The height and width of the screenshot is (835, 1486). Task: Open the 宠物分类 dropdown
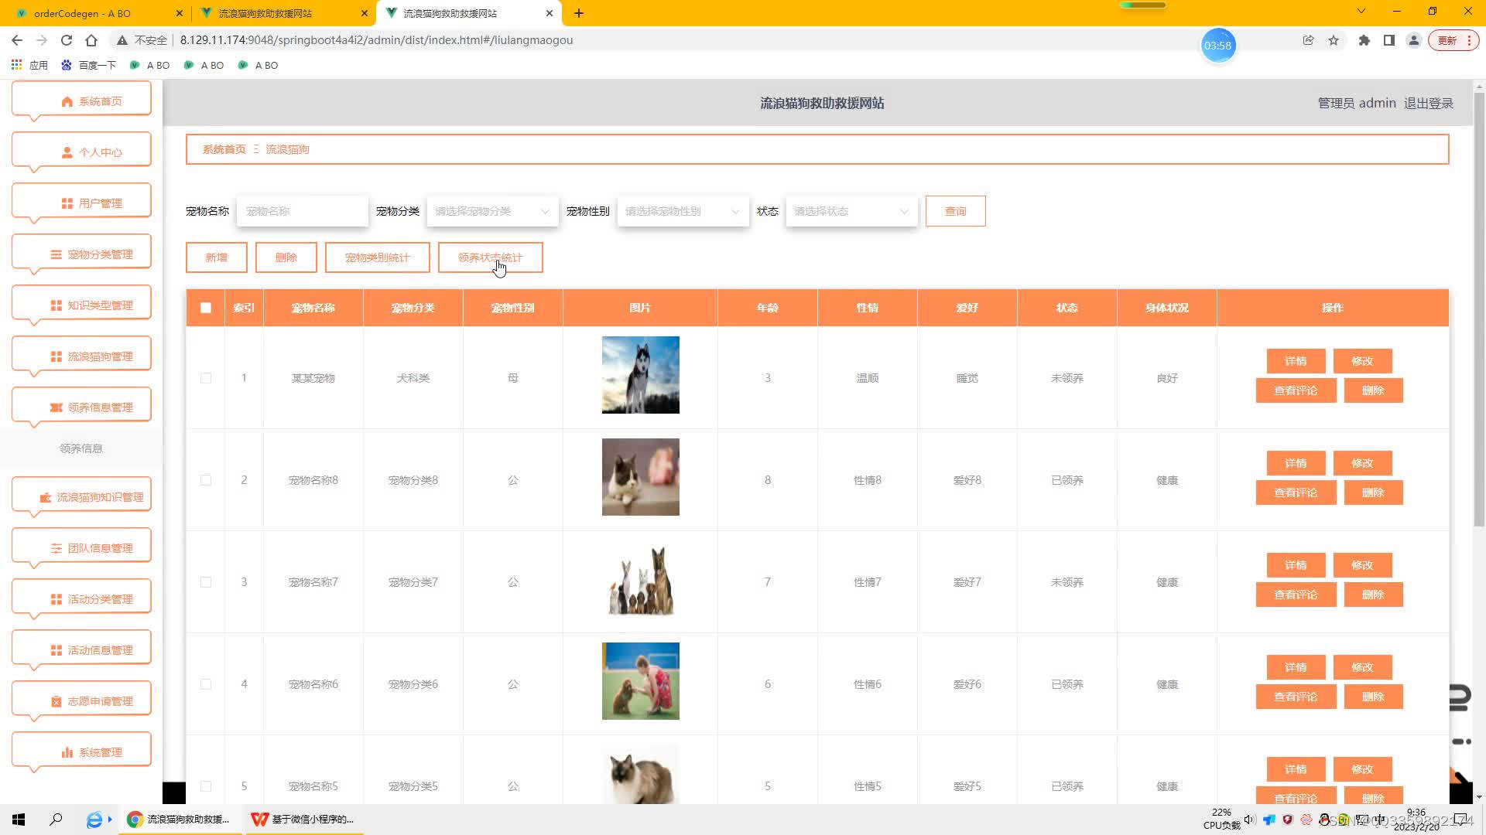tap(492, 211)
